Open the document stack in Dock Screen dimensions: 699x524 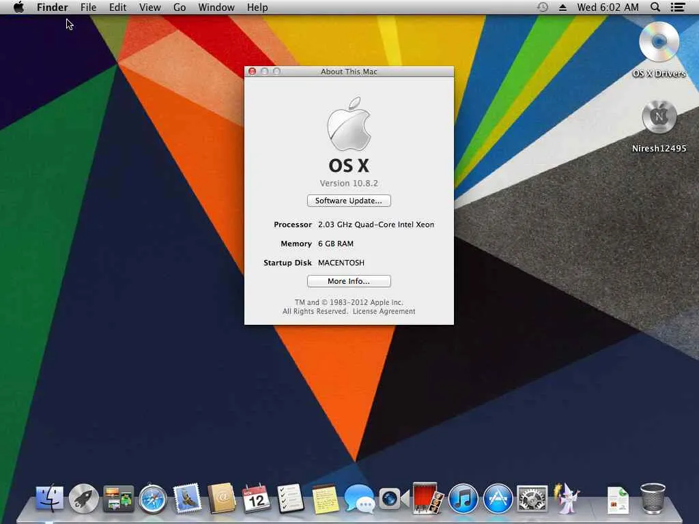[618, 500]
